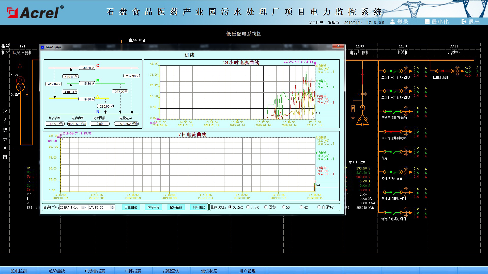Click magenta cursor marker at 7日电流曲线 start
The image size is (488, 274).
tap(60, 136)
